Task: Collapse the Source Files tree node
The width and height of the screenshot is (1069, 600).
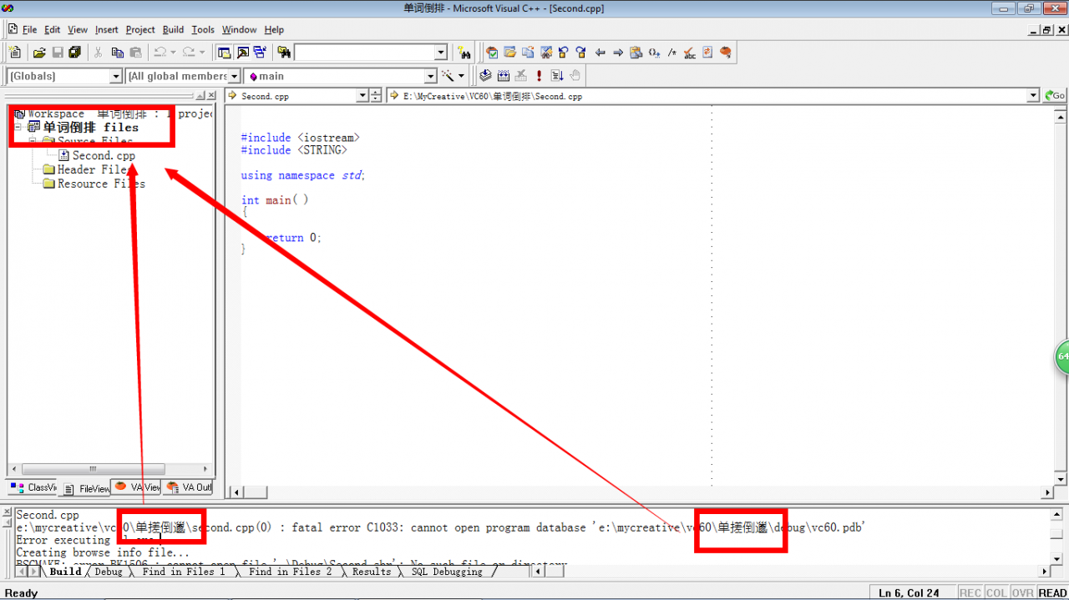Action: (33, 142)
